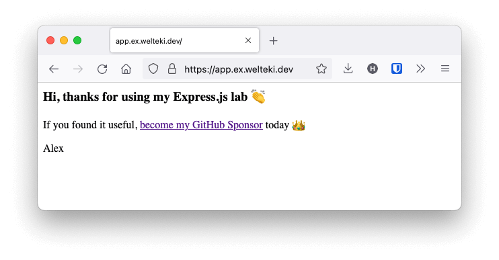The width and height of the screenshot is (499, 260).
Task: Go back to the previous page
Action: pyautogui.click(x=54, y=69)
